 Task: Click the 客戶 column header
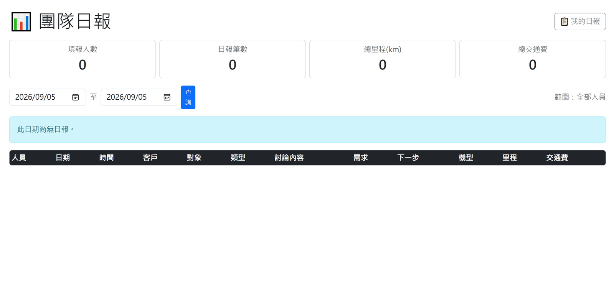(150, 158)
